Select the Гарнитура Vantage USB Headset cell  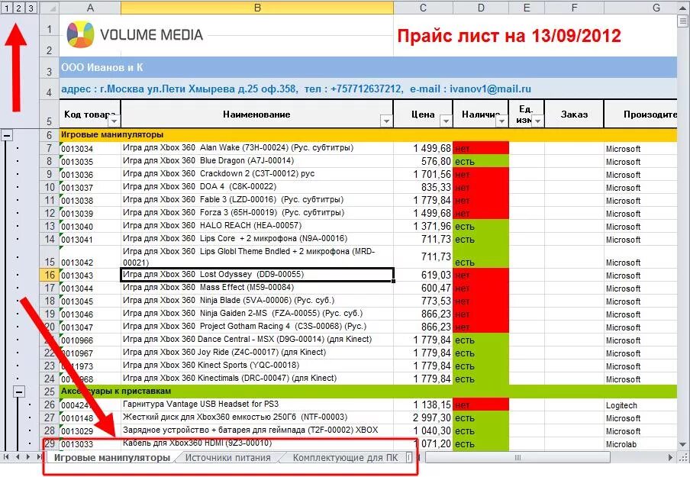click(257, 404)
